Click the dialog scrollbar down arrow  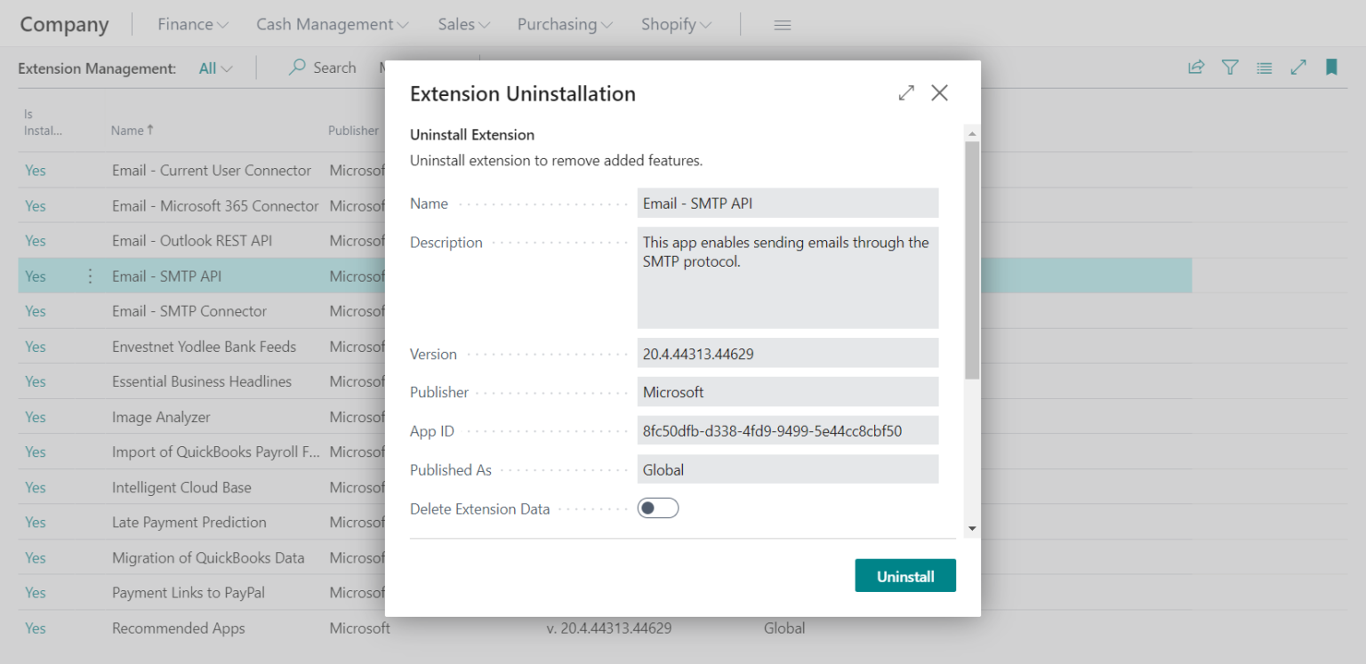coord(971,528)
